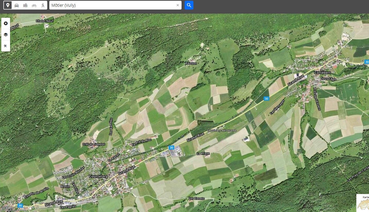
Task: Click into the Môtier (Vully) search box
Action: (x=112, y=5)
